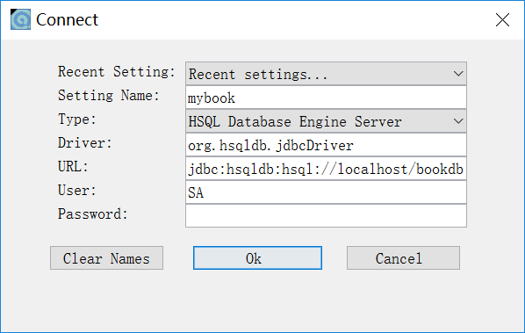Open the 'Recent settings...' combo box
Viewport: 525px width, 333px height.
click(x=326, y=74)
